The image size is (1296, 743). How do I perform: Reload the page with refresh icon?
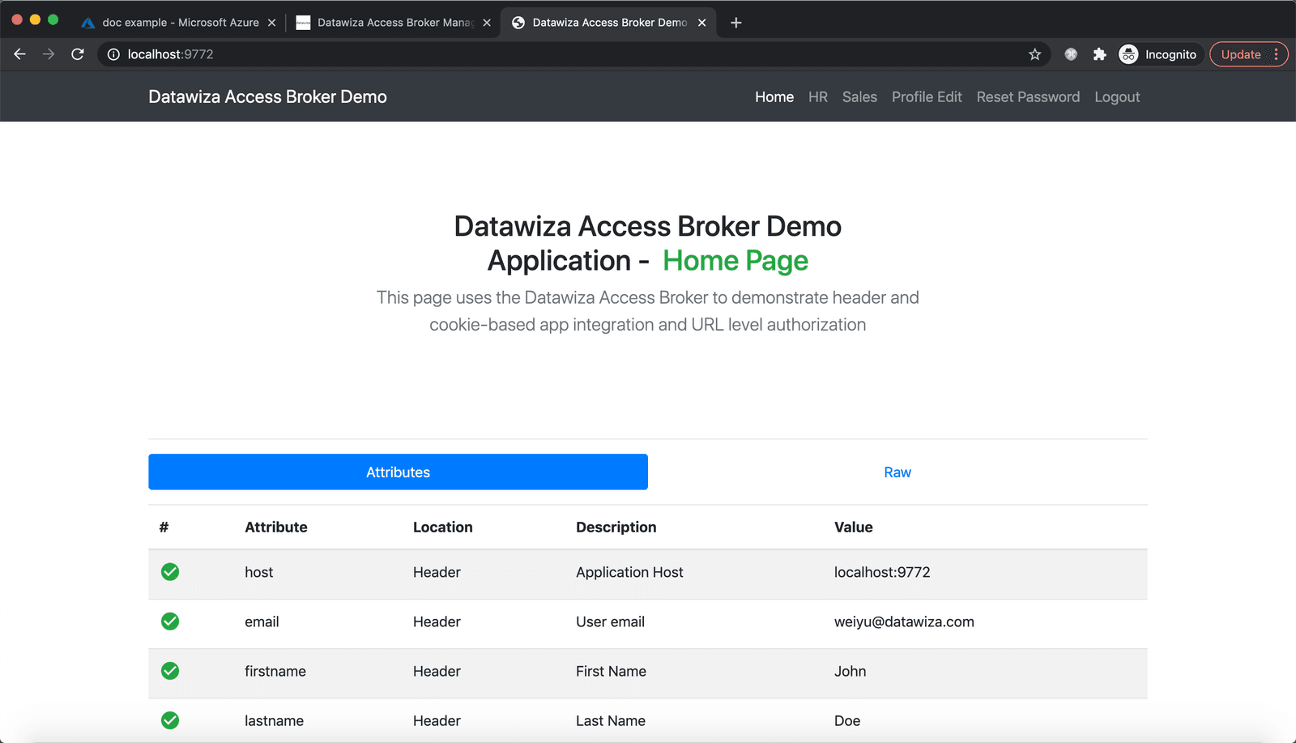coord(78,54)
